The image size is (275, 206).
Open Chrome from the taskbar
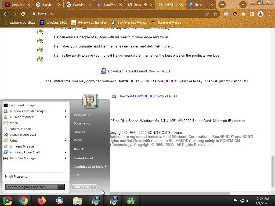[x=24, y=201]
